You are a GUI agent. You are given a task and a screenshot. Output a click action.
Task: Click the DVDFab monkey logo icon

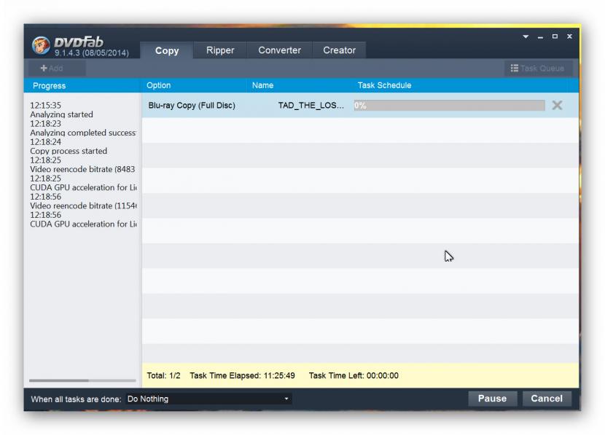(x=41, y=45)
